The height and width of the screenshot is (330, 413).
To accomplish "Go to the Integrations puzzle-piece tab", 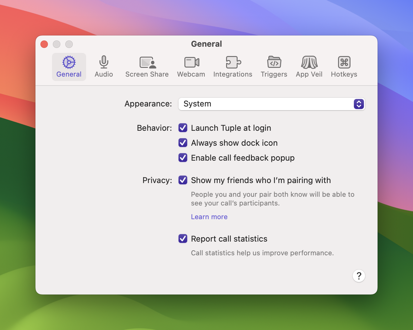I will pos(233,67).
